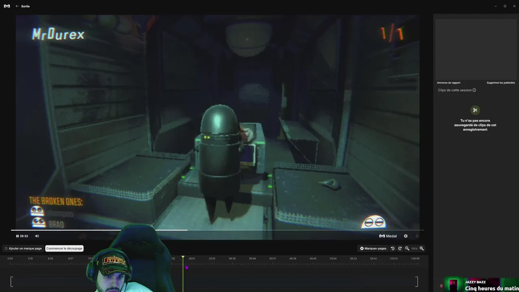Image resolution: width=519 pixels, height=292 pixels.
Task: Undo with the counter-clockwise arrow icon
Action: pos(392,248)
